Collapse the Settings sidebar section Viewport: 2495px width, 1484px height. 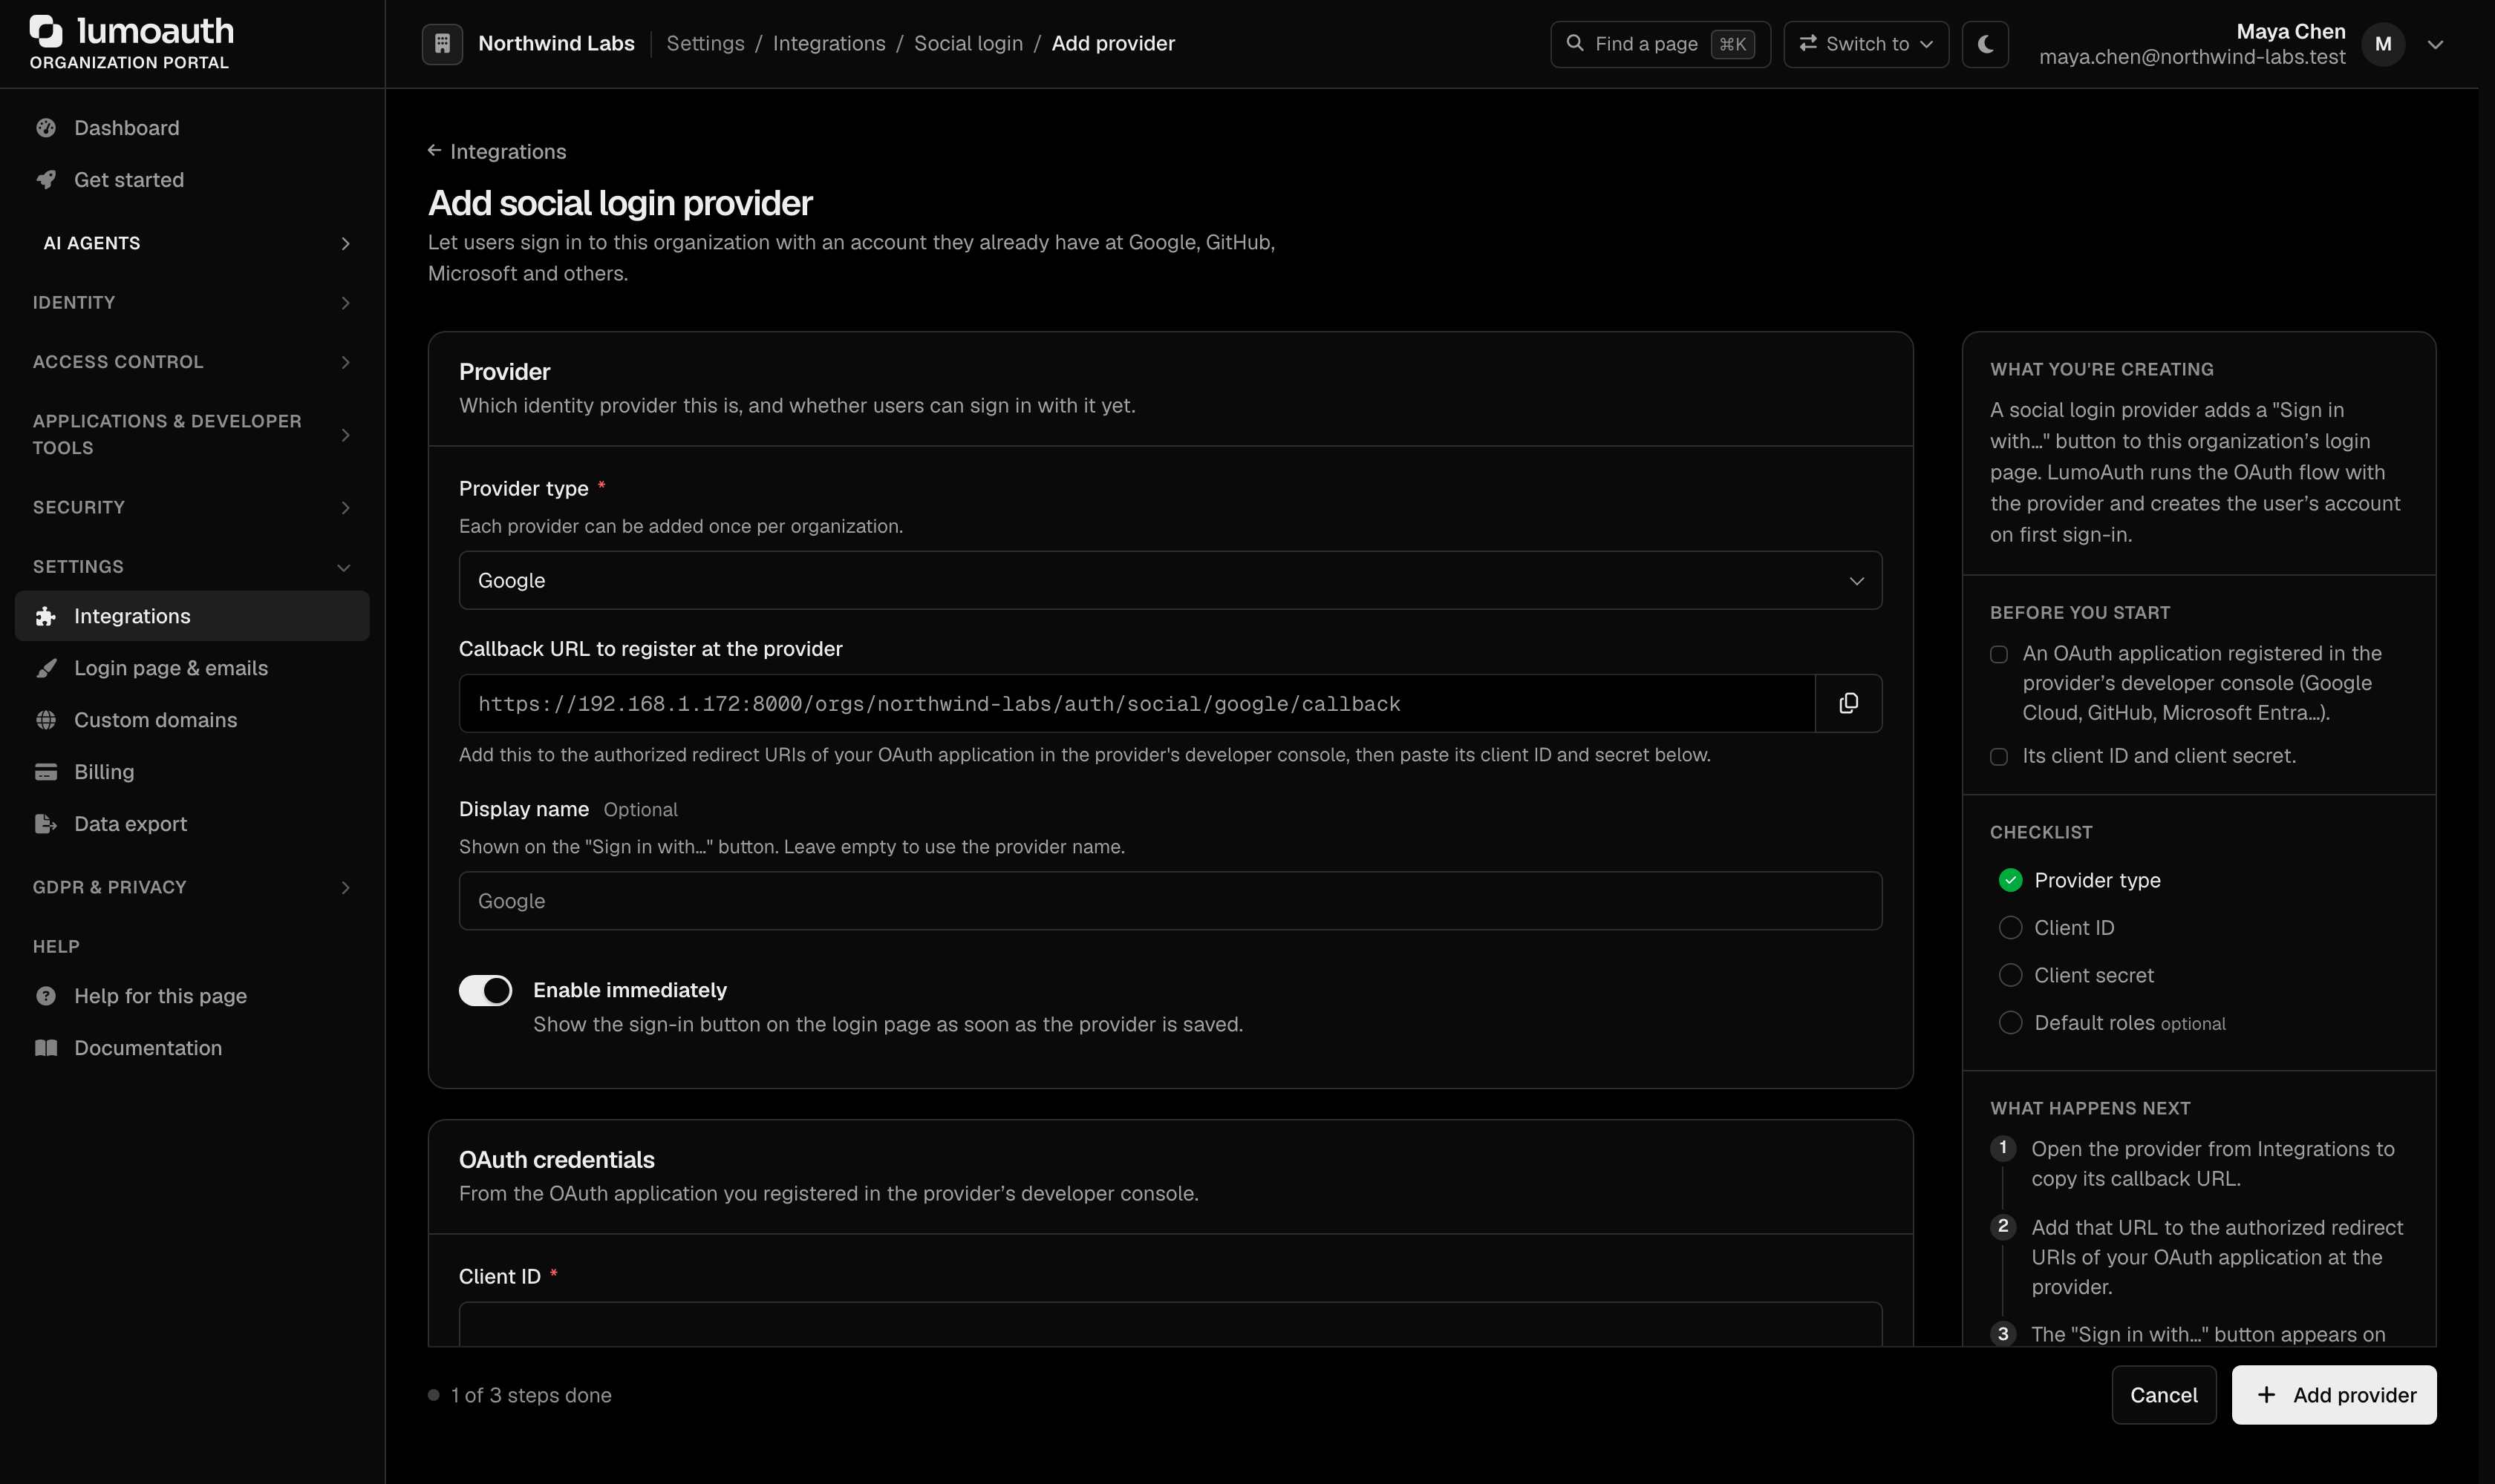191,566
